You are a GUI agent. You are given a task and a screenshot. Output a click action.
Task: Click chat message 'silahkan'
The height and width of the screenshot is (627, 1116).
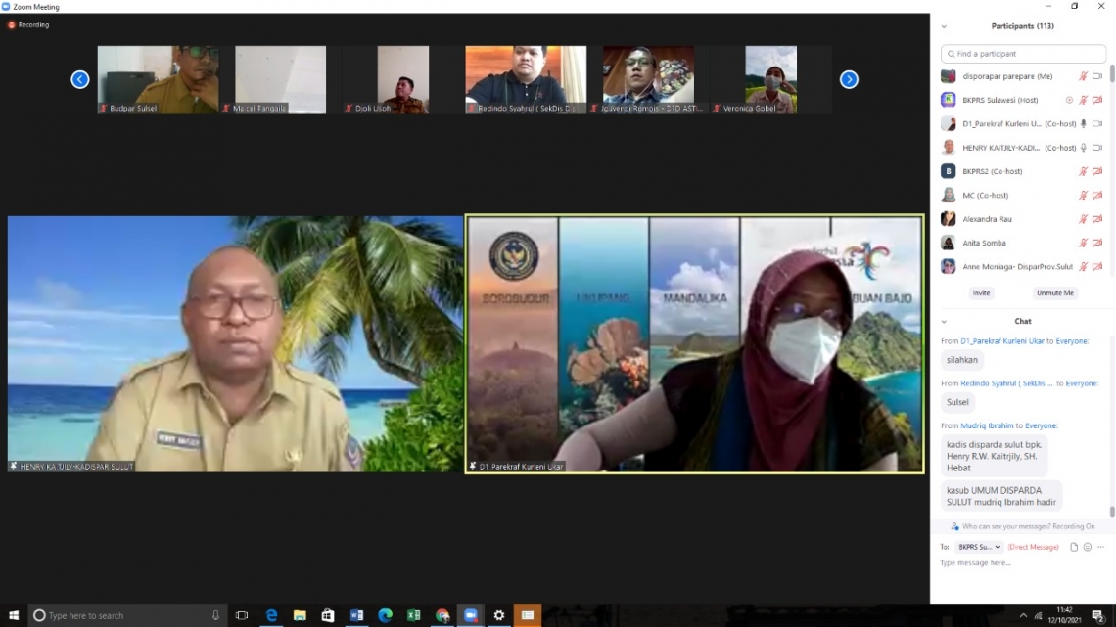click(961, 360)
